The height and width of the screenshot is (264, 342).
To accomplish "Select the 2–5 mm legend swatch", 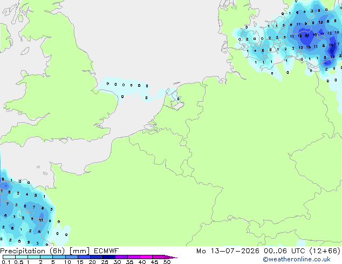I will coord(46,257).
